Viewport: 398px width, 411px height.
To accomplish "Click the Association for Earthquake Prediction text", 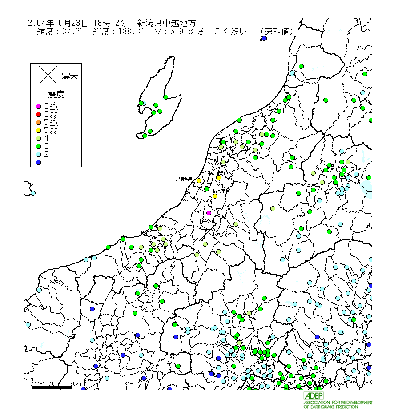I will tap(338, 404).
